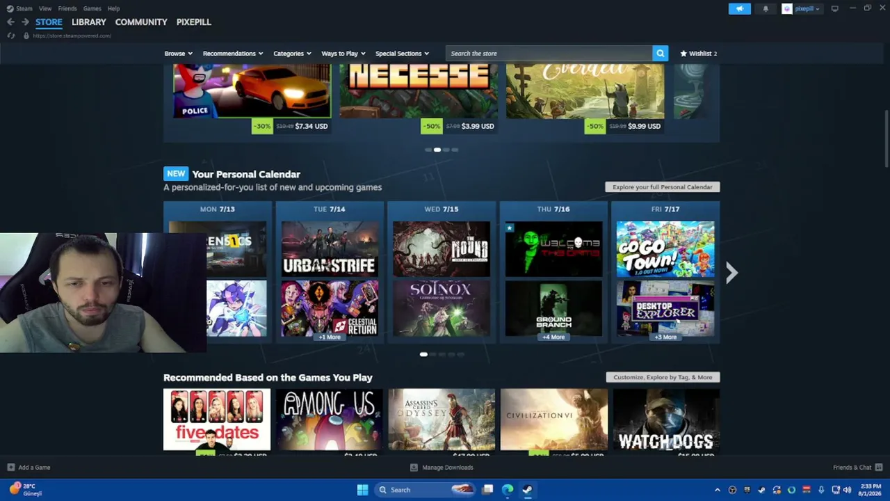Switch to the STORE tab

coord(49,22)
